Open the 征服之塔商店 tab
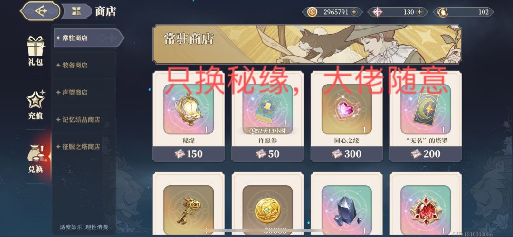 (x=85, y=147)
